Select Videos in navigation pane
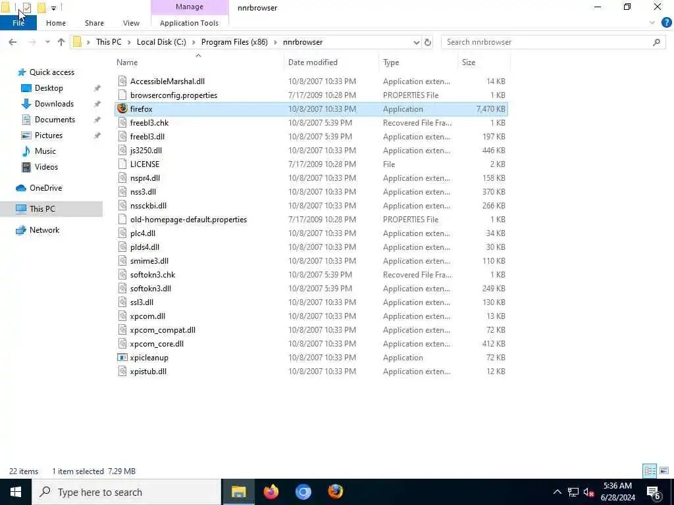This screenshot has width=674, height=505. 46,167
